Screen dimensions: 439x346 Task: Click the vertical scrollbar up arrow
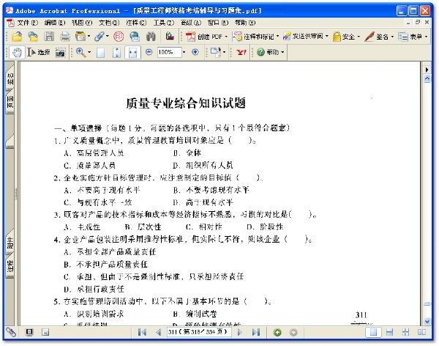pyautogui.click(x=427, y=79)
